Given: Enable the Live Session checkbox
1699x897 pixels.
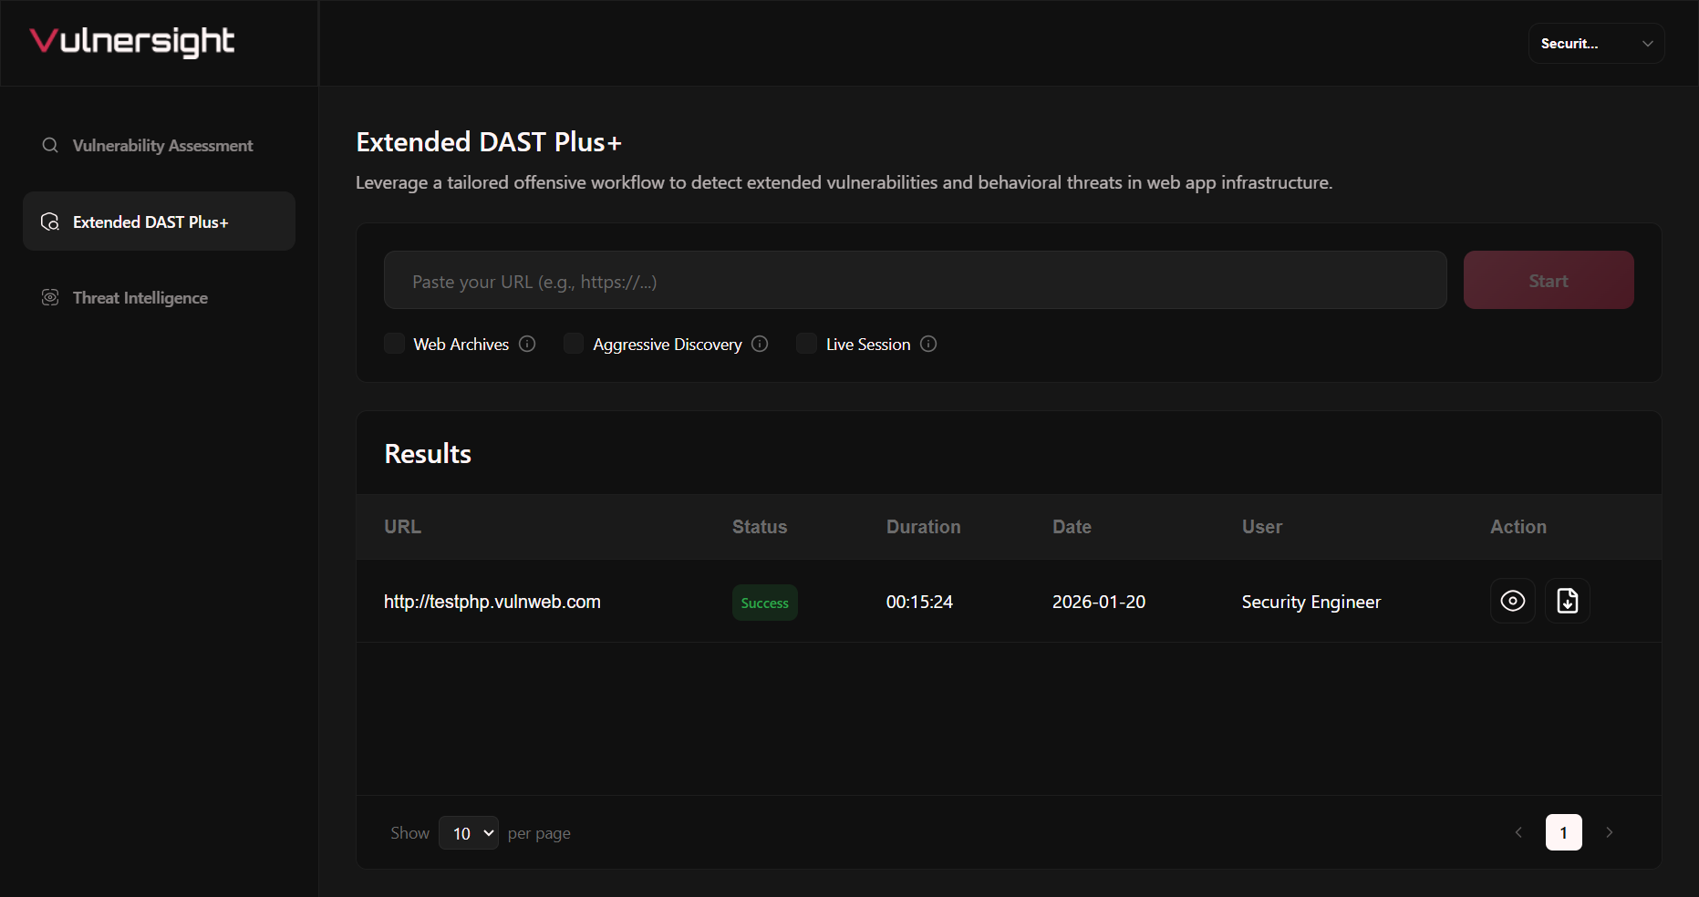Looking at the screenshot, I should (806, 344).
